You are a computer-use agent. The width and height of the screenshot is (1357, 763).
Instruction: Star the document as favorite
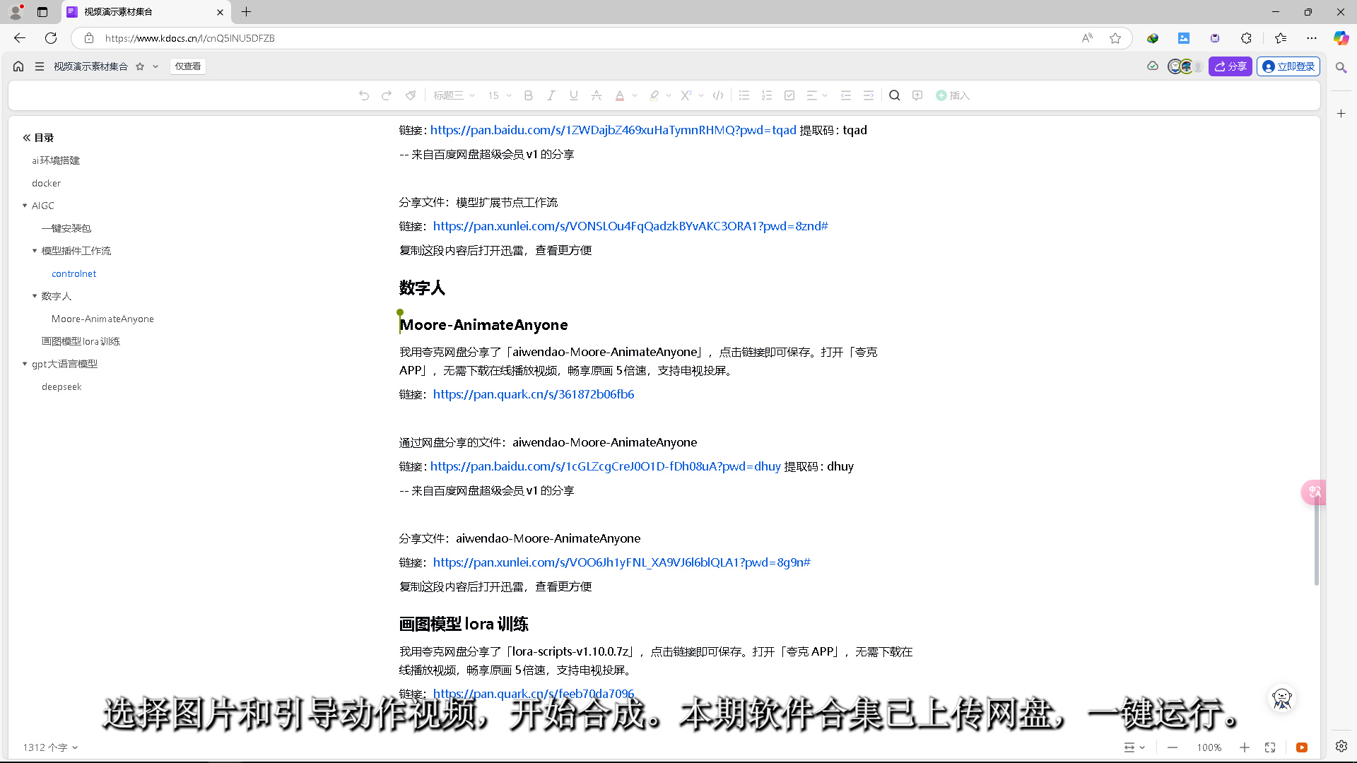[140, 66]
